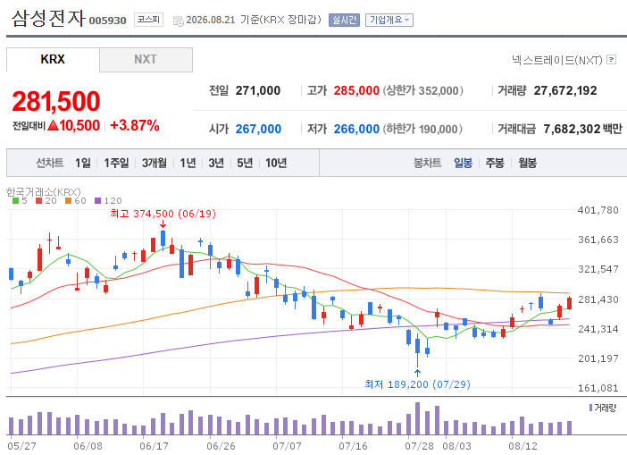Screen dimensions: 627x455
Task: Click the 최고 374,500 (06/19) chart label
Action: point(163,214)
